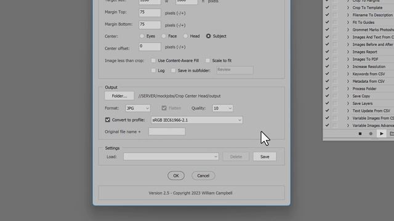Click the Stop playing/recording icon in Actions panel

point(360,134)
